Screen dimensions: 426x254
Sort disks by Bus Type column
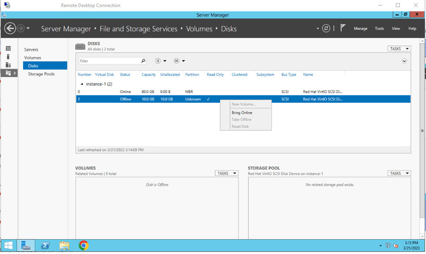(x=289, y=74)
